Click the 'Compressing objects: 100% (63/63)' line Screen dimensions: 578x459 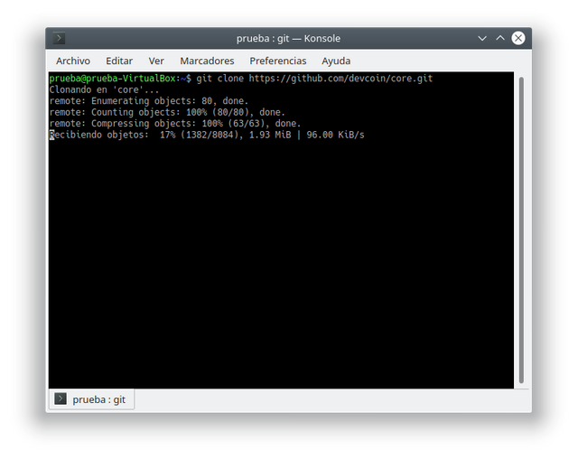[x=174, y=123]
